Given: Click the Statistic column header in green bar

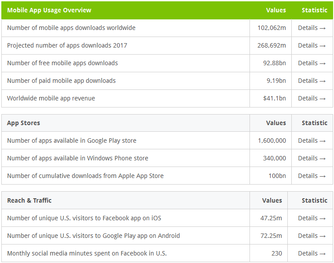Looking at the screenshot, I should tap(314, 10).
